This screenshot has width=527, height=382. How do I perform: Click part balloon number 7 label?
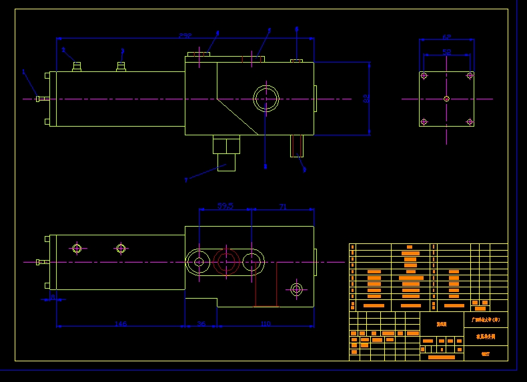point(186,181)
